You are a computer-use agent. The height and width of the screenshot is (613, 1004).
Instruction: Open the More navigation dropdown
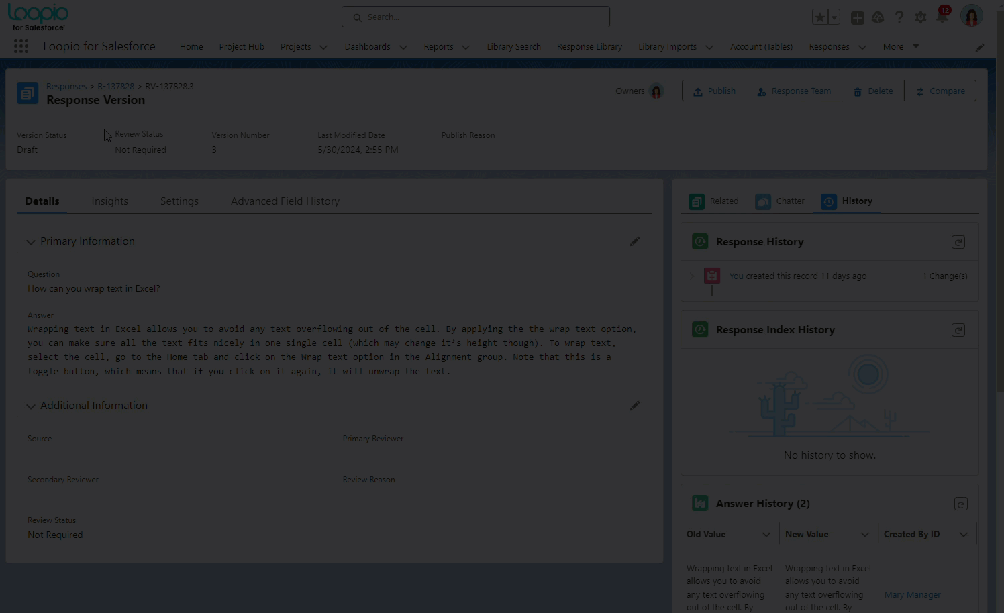(x=901, y=47)
